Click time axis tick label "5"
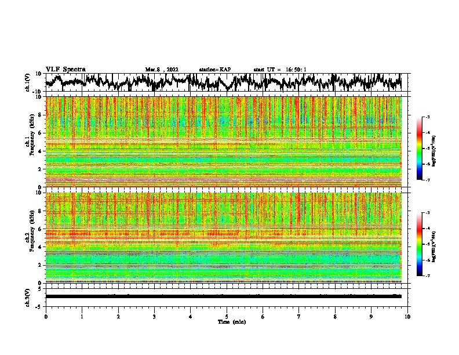The width and height of the screenshot is (459, 355). tap(227, 317)
